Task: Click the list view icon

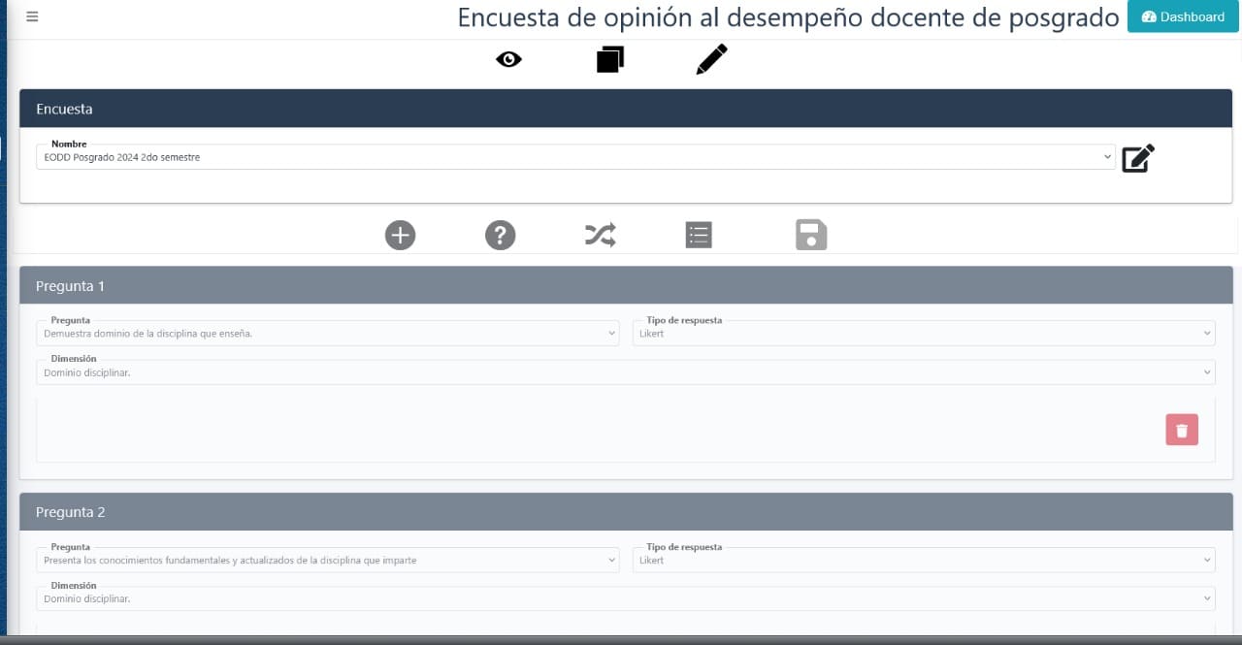Action: pyautogui.click(x=699, y=235)
